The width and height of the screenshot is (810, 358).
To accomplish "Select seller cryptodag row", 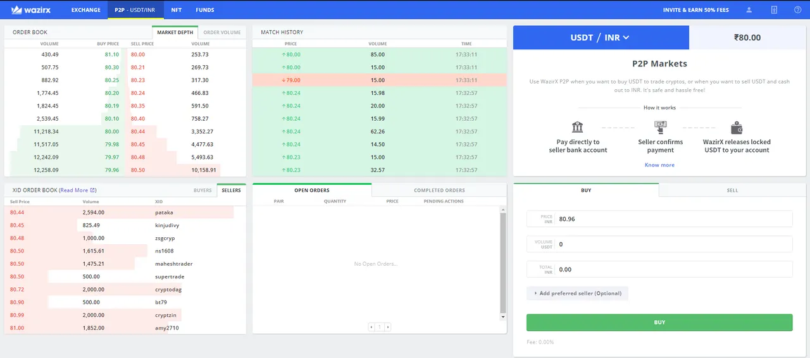I will tap(125, 289).
